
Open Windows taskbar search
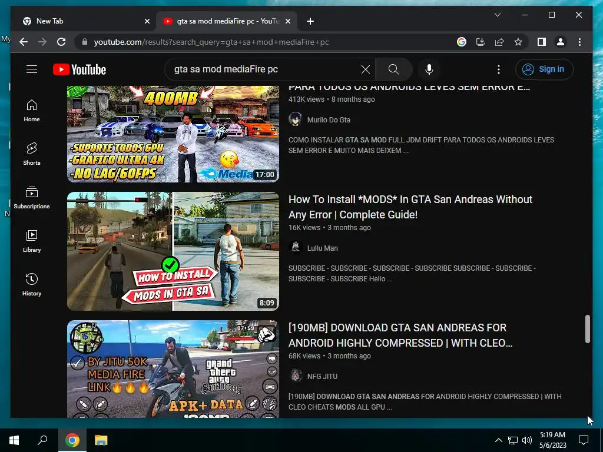[42, 440]
